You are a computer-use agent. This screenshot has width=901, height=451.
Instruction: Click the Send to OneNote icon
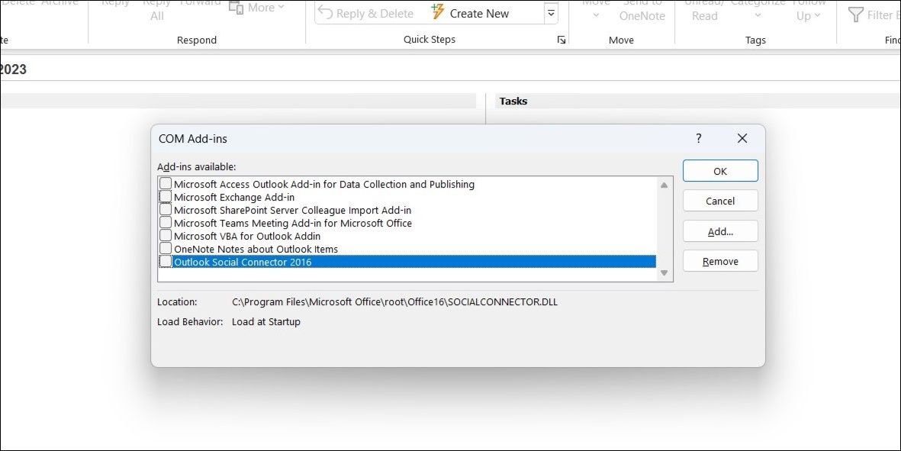642,9
